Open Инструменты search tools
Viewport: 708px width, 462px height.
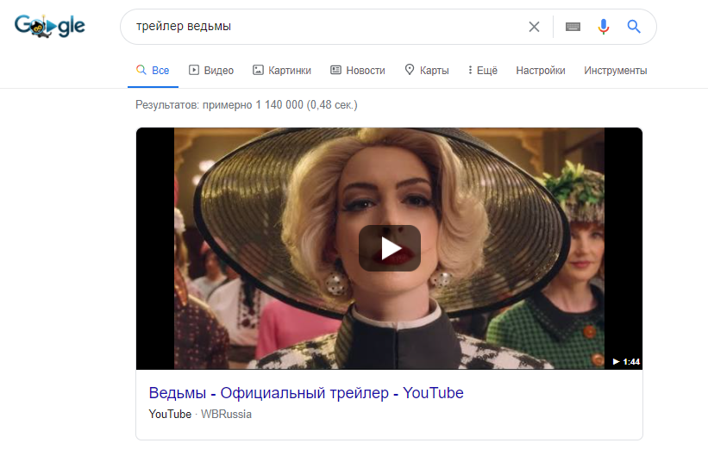tap(616, 71)
